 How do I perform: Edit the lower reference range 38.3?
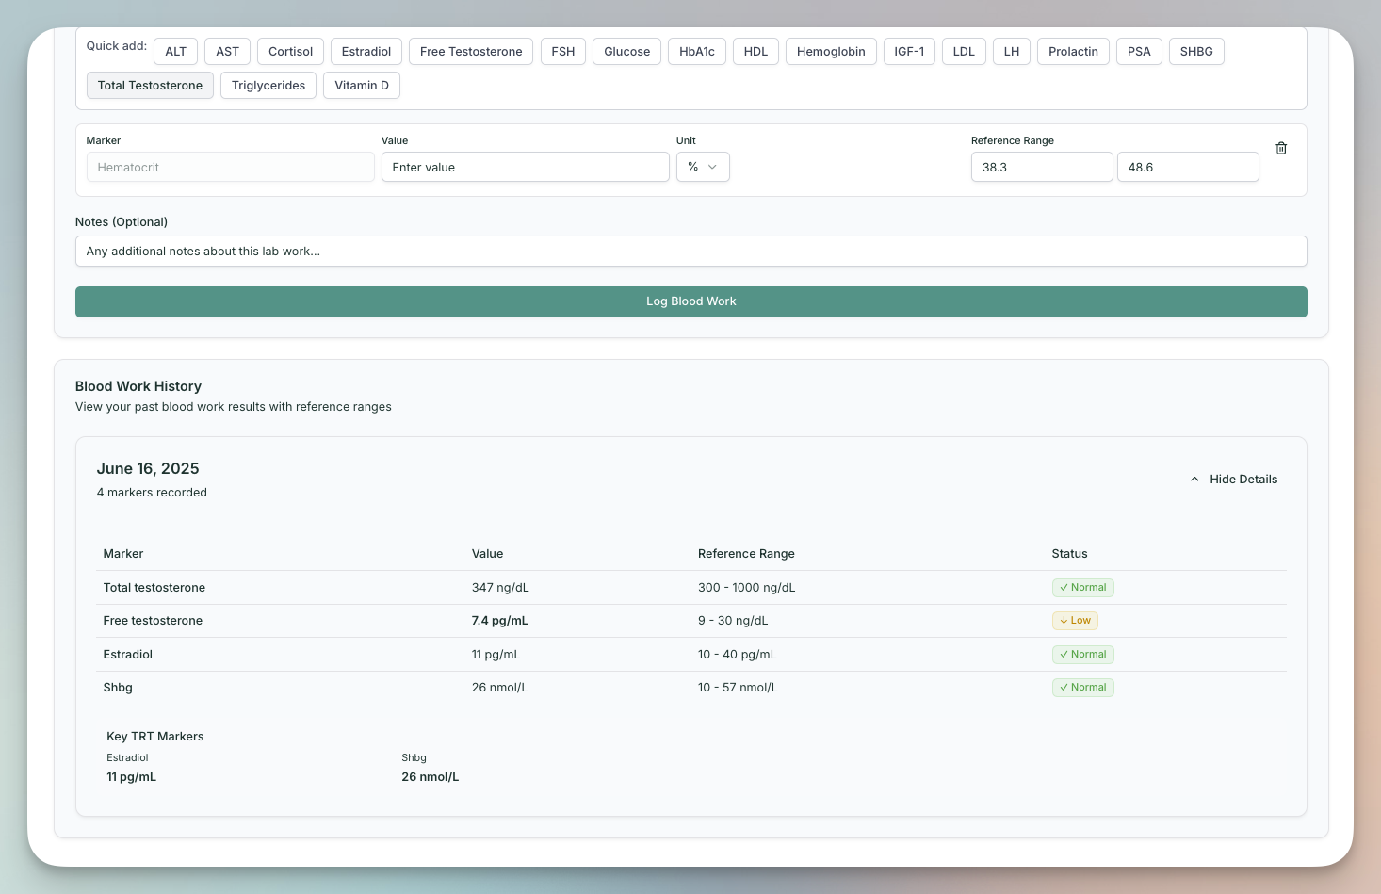[x=1042, y=167]
